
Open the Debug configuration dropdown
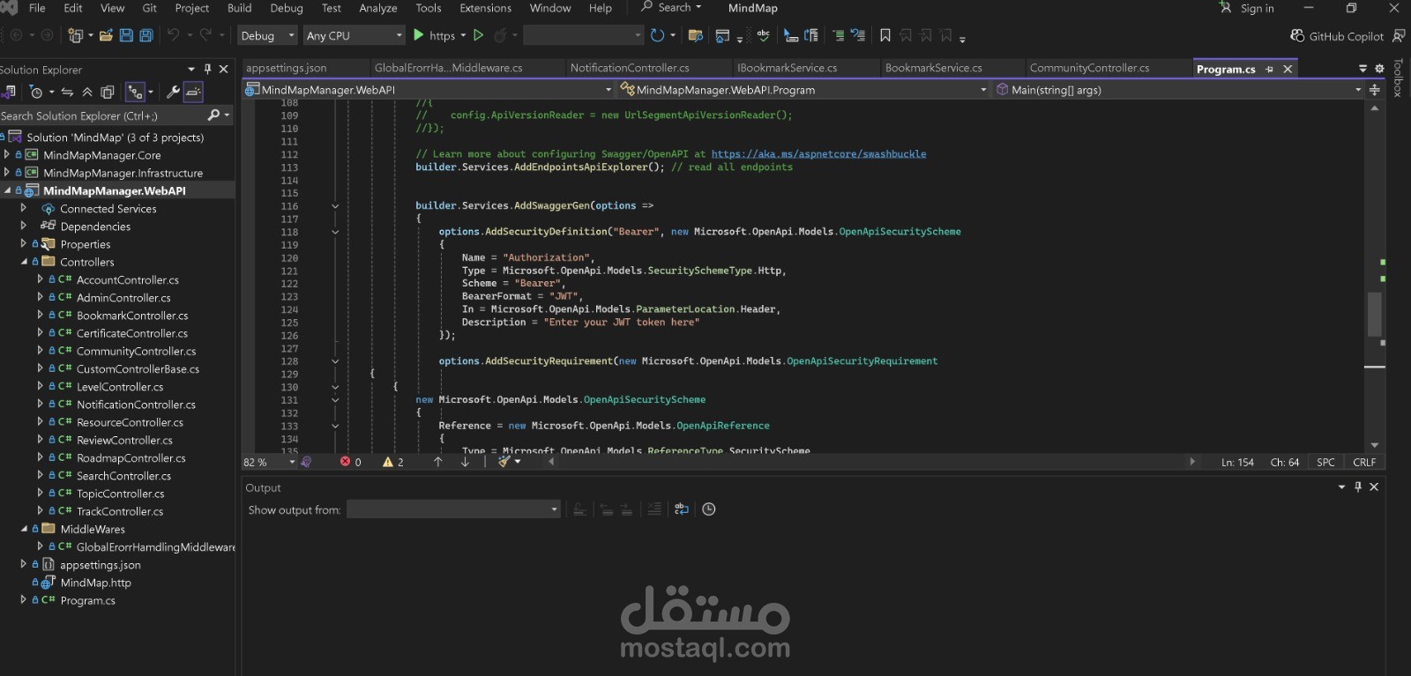tap(267, 35)
